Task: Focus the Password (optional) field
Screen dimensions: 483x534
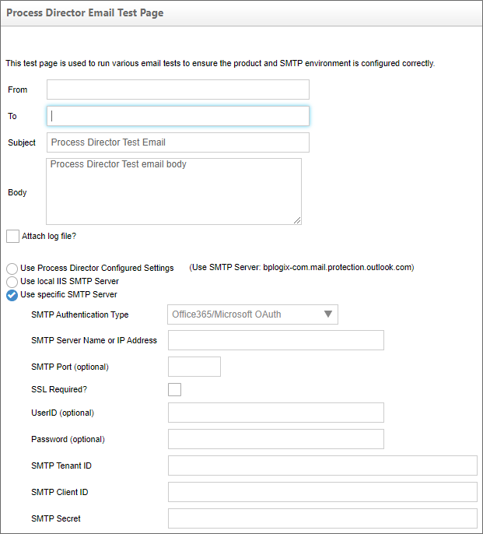Action: [275, 439]
